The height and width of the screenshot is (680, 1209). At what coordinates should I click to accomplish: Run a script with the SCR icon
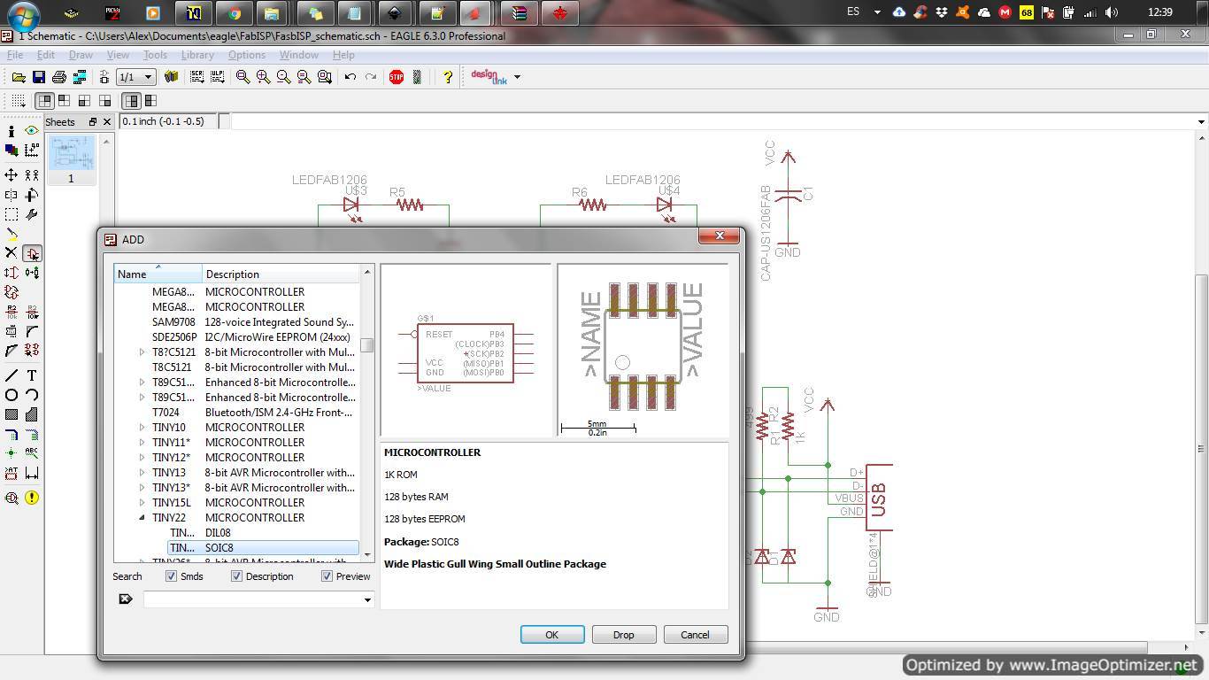(197, 77)
